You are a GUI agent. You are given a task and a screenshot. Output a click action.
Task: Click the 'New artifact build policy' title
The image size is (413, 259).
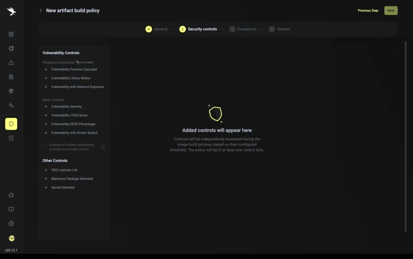coord(73,11)
